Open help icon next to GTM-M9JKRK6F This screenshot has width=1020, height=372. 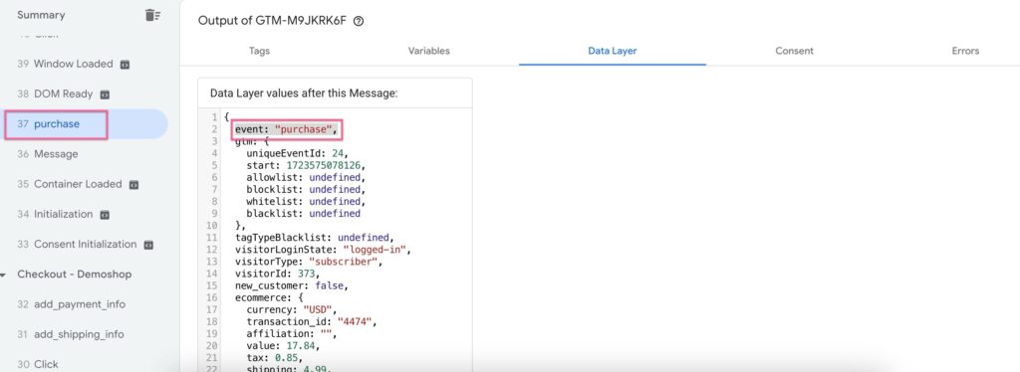pyautogui.click(x=359, y=21)
